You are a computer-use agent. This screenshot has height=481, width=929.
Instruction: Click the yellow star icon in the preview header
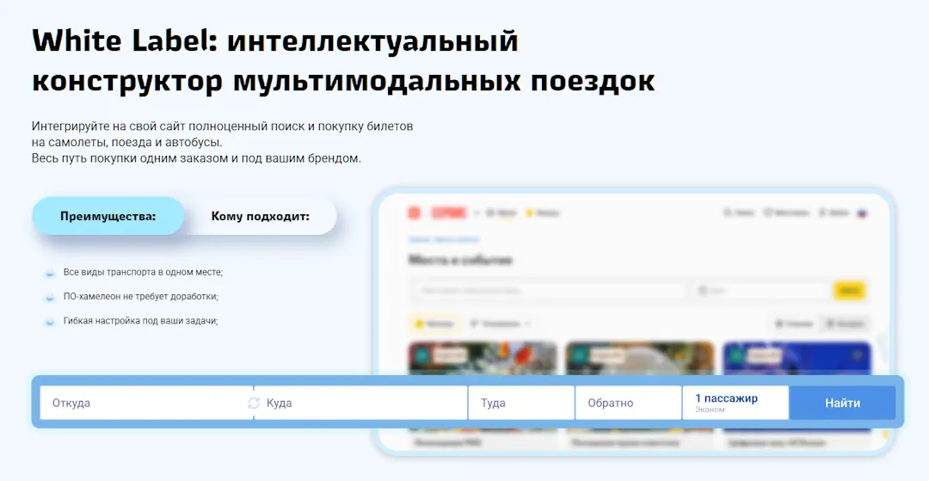tap(530, 213)
